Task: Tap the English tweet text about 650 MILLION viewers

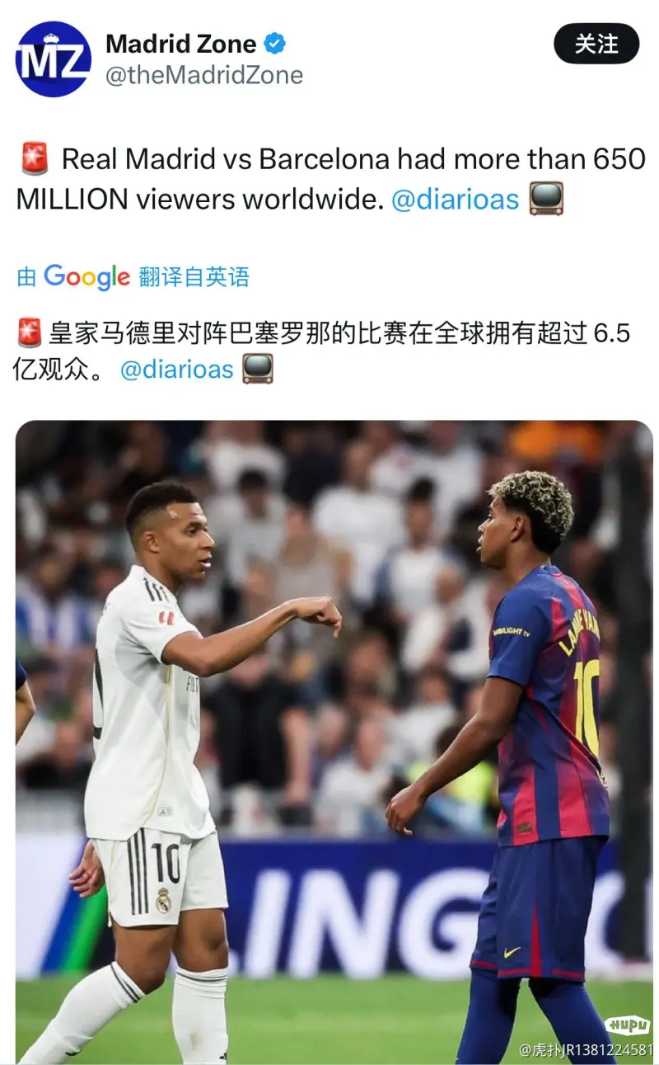Action: [330, 178]
